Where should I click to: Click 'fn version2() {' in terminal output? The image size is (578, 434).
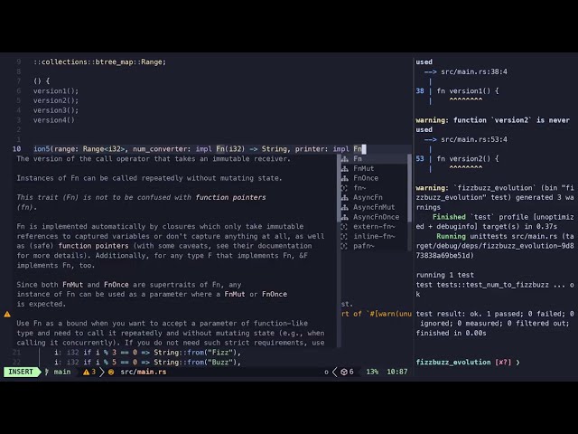[x=468, y=159]
